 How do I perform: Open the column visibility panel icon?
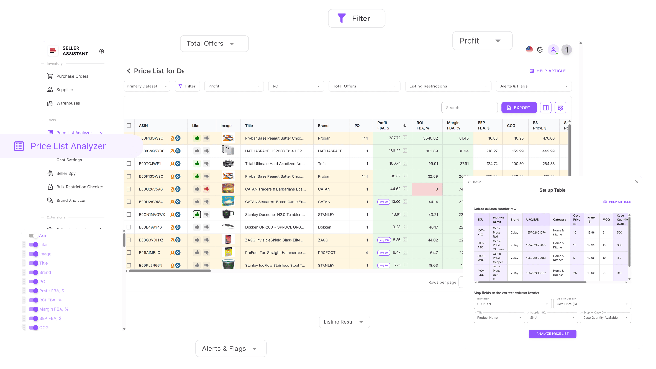[545, 108]
